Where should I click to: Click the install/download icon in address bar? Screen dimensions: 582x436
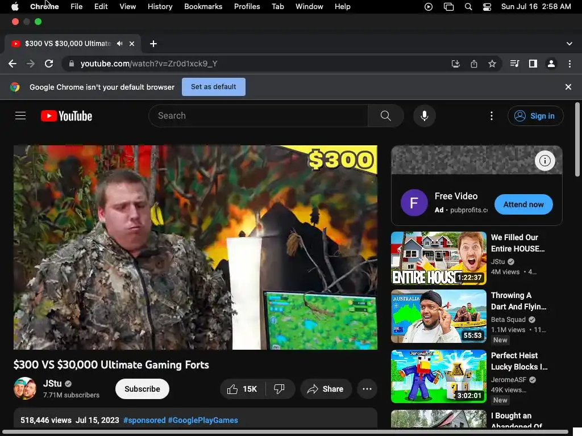tap(455, 64)
